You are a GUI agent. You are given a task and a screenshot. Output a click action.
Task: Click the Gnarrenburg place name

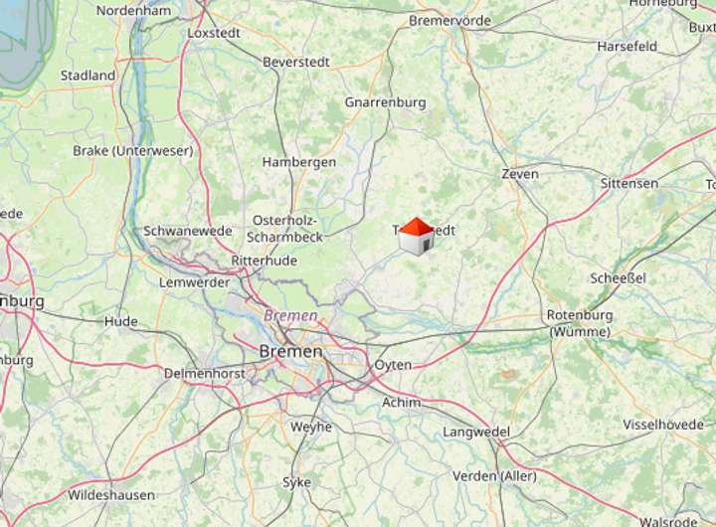[x=386, y=102]
